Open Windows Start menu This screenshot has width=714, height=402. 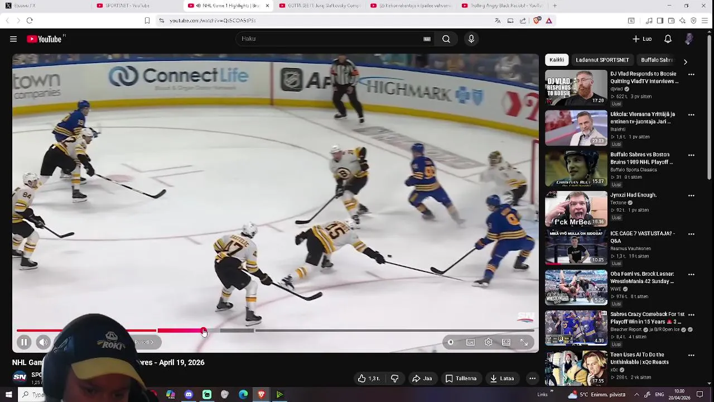coord(8,395)
